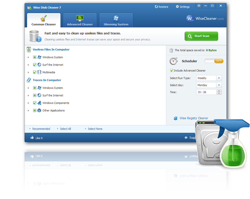
Task: Switch to the Advanced Cleaner tab
Action: pyautogui.click(x=80, y=20)
